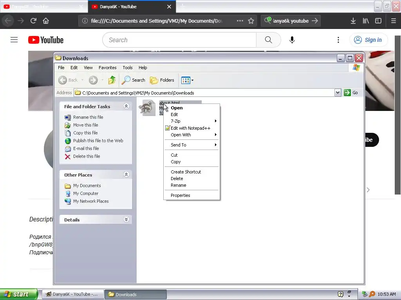Choose Properties in context menu
This screenshot has width=401, height=300.
(x=191, y=195)
